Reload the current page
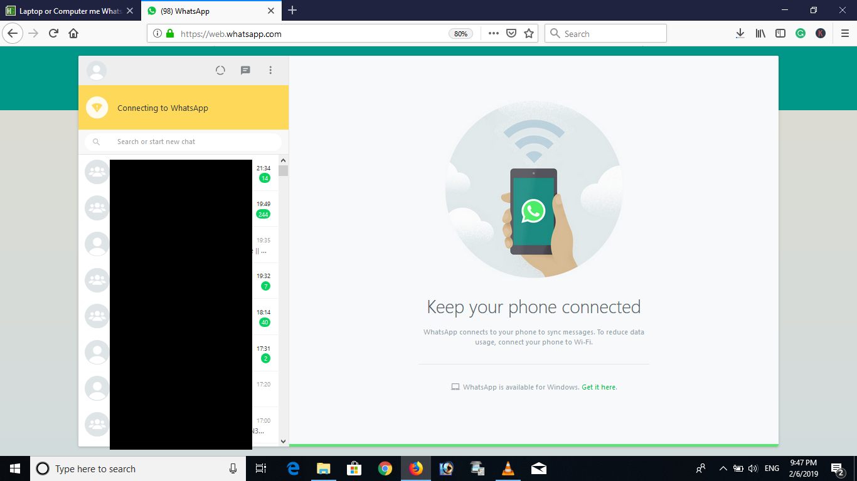This screenshot has width=857, height=481. [x=54, y=33]
